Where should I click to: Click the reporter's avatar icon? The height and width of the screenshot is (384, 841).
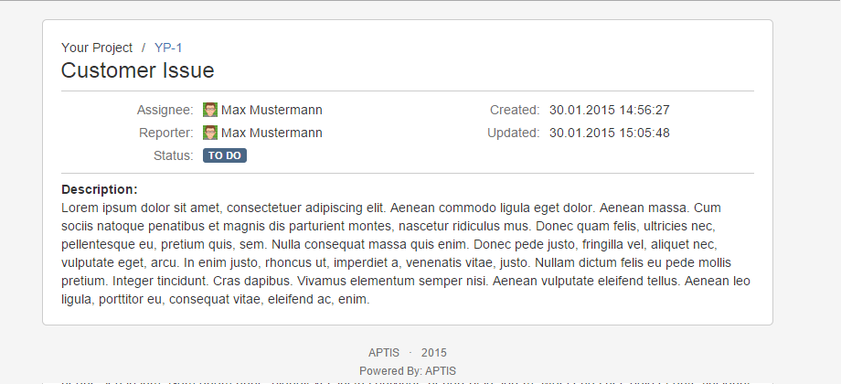point(210,133)
